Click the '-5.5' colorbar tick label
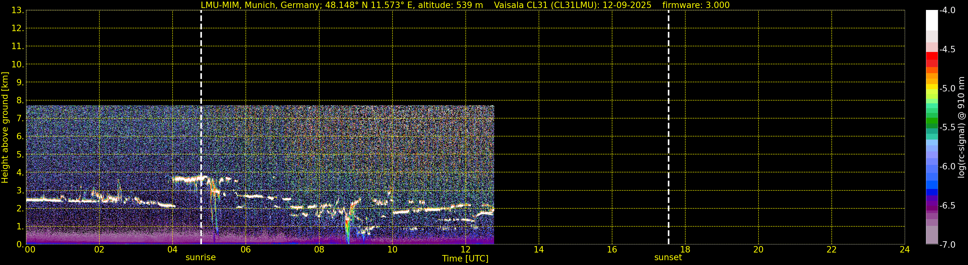The height and width of the screenshot is (265, 968). (x=947, y=127)
